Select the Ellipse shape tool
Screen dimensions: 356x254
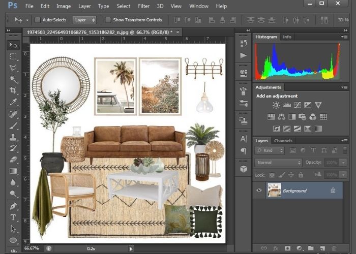[13, 240]
